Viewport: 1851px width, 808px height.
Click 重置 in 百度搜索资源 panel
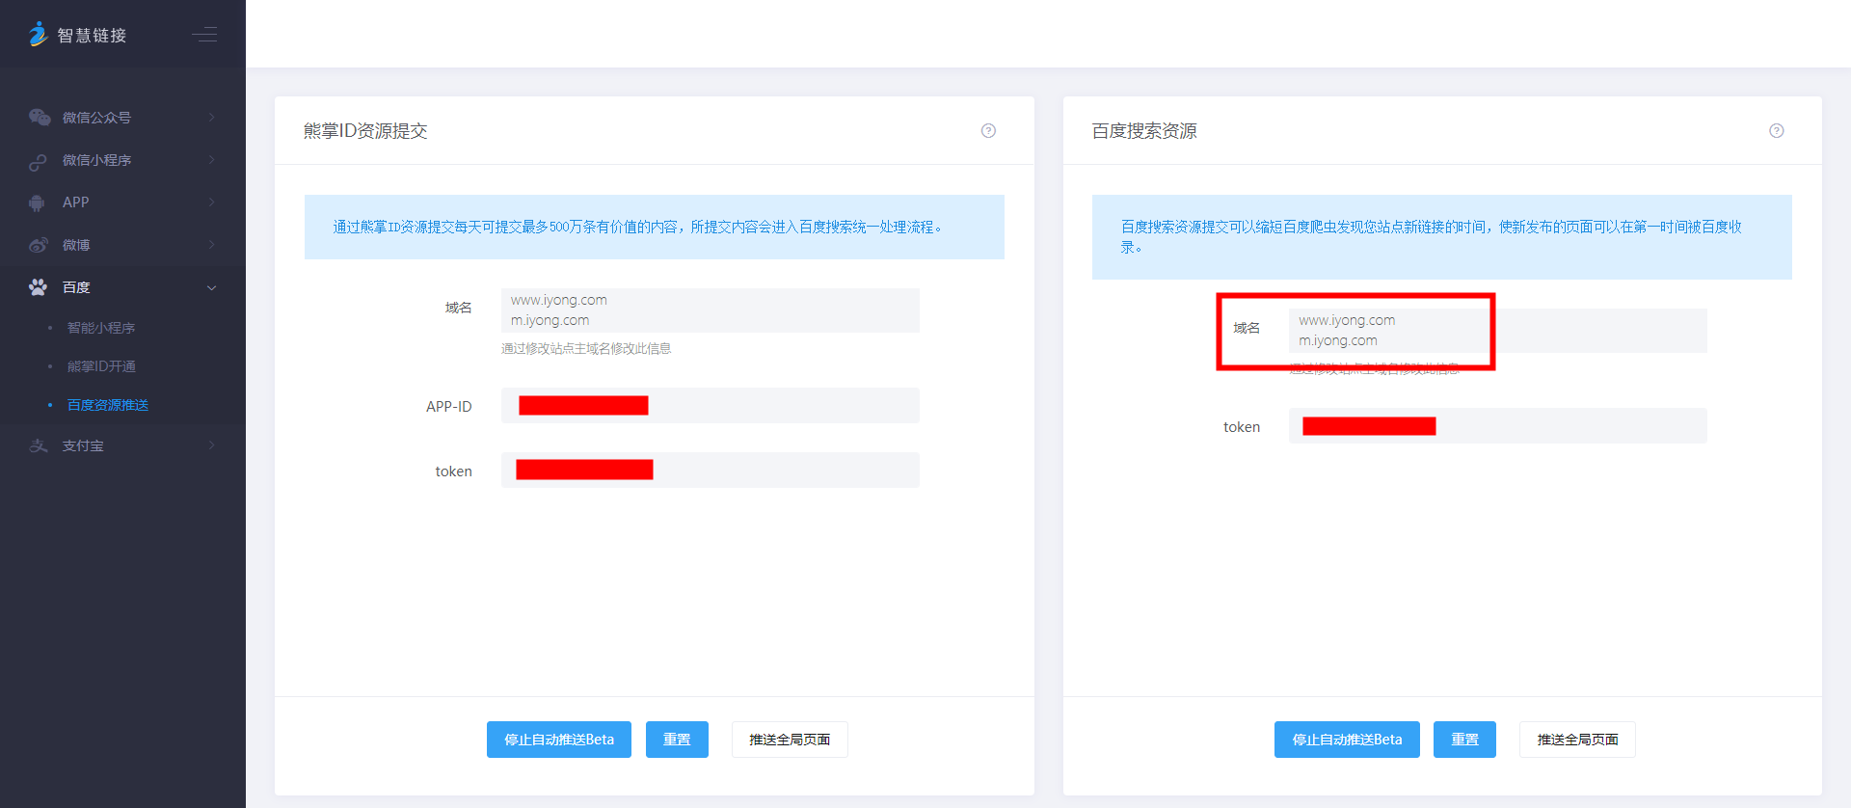pos(1464,740)
